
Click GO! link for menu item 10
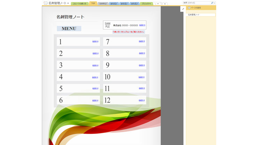(x=142, y=77)
